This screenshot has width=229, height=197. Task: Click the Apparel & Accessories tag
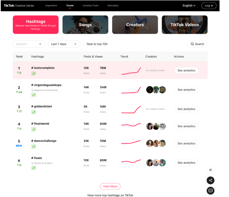point(45,90)
